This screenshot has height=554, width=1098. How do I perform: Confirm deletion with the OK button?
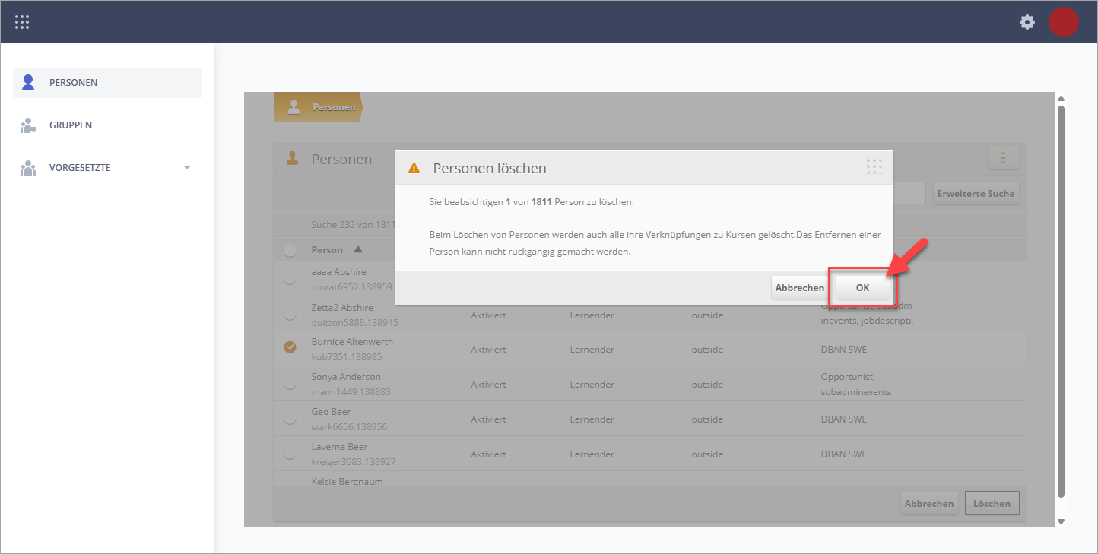pos(862,288)
